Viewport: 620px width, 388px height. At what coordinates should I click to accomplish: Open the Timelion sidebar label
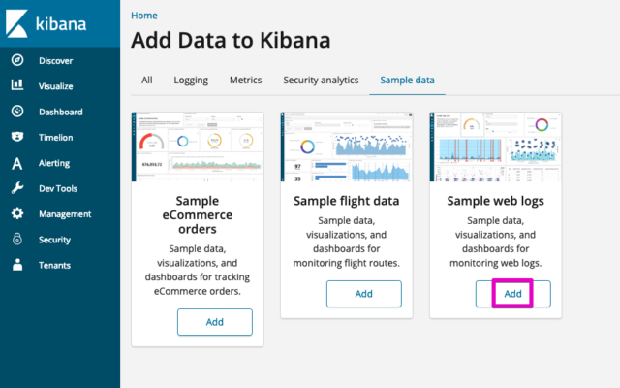[x=56, y=138]
